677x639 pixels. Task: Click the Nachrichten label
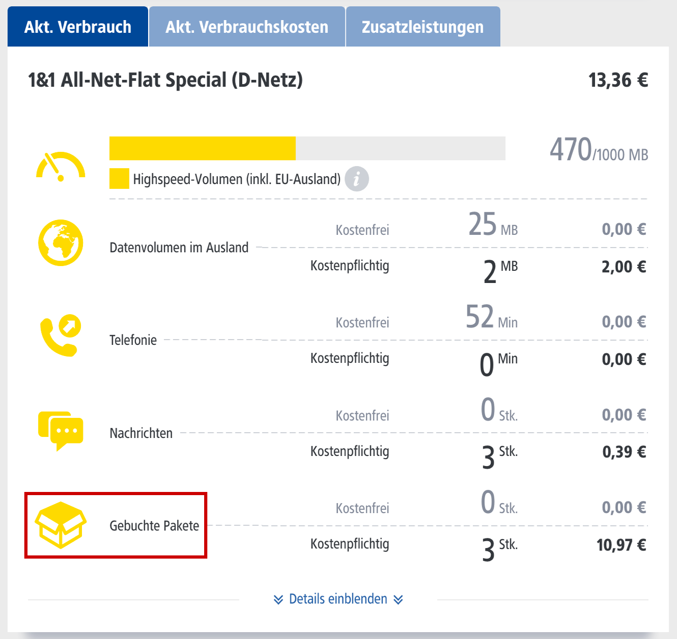click(x=141, y=433)
